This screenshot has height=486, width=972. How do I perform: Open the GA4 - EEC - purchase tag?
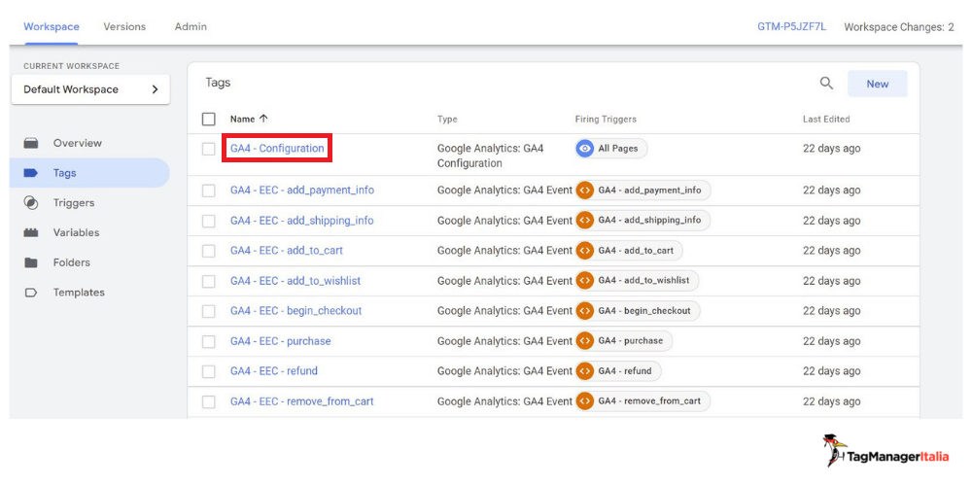pos(281,341)
